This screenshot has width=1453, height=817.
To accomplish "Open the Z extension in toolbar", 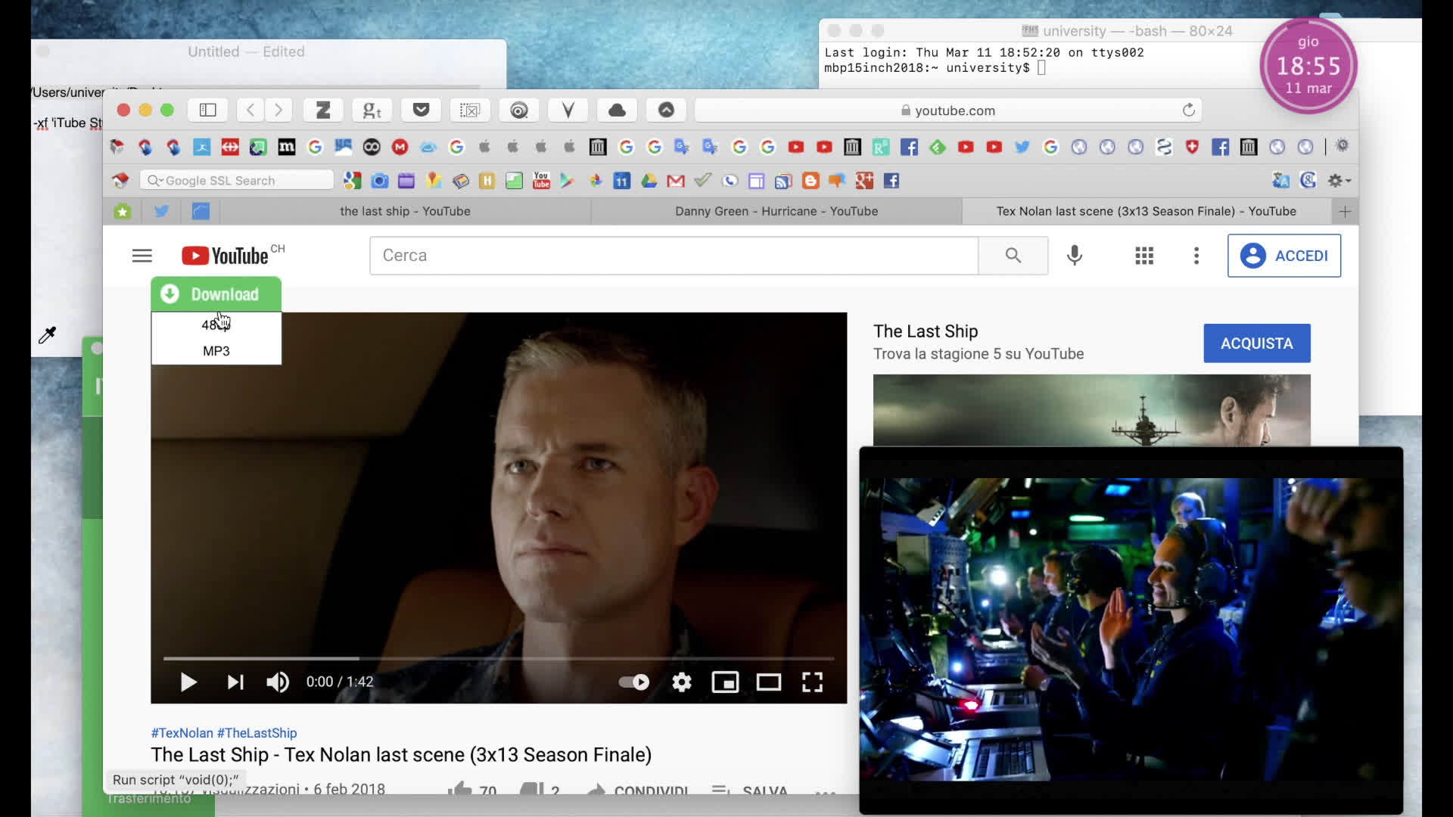I will [x=323, y=110].
